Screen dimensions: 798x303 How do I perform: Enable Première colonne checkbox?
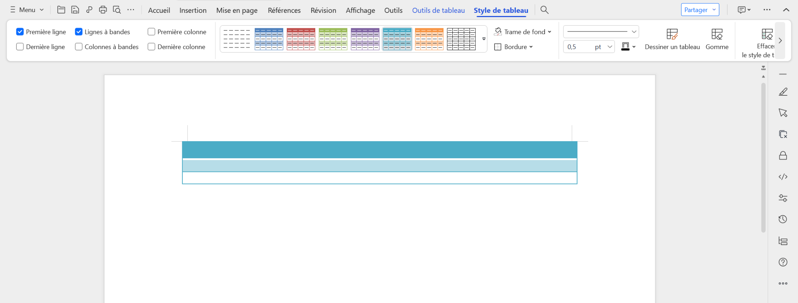point(152,32)
